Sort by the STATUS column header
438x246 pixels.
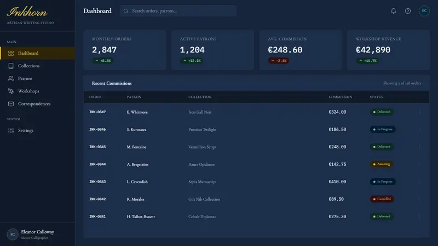tap(376, 97)
